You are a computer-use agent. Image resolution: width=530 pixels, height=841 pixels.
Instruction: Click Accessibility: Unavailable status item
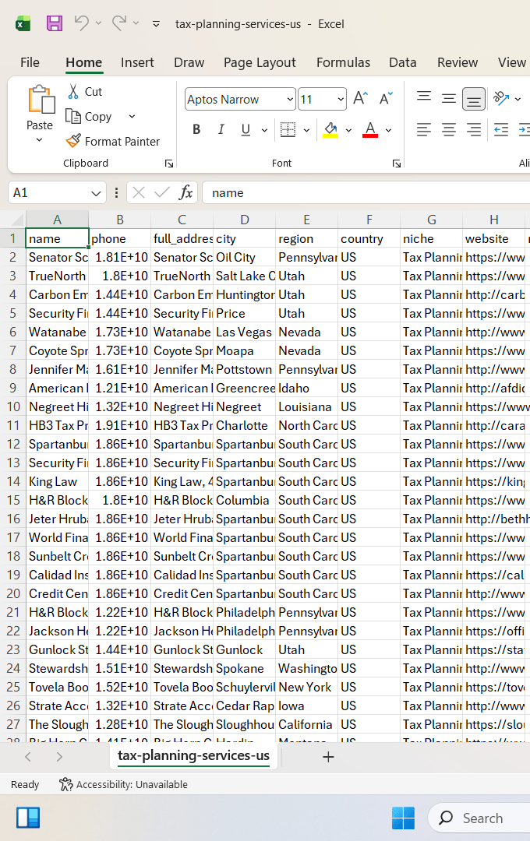(x=123, y=785)
